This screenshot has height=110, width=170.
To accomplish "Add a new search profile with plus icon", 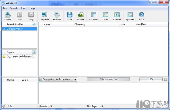I will [34, 24].
